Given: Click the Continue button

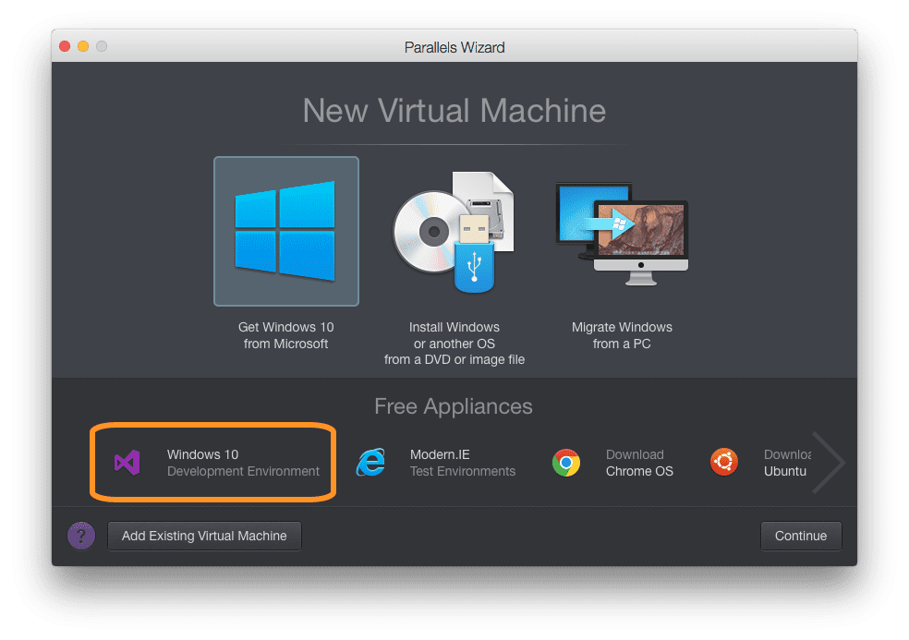Looking at the screenshot, I should point(801,536).
